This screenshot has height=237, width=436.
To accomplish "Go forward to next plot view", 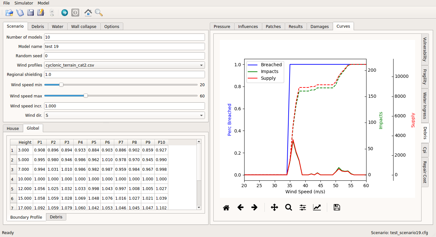I will click(254, 207).
